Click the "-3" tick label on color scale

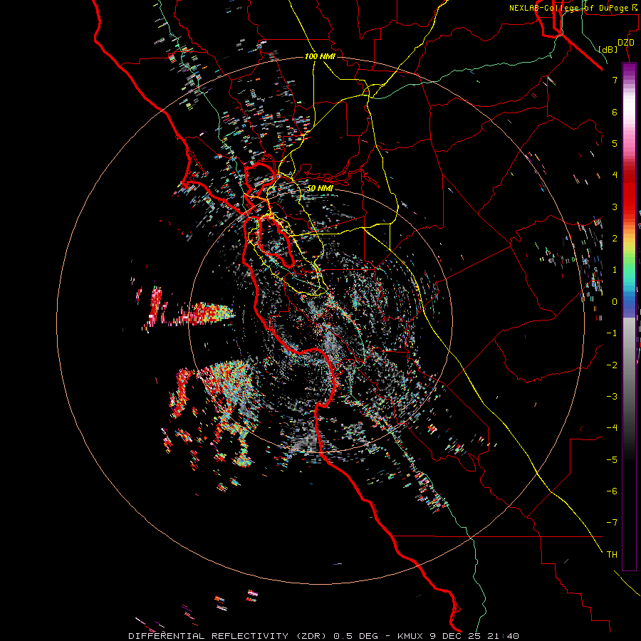tap(612, 397)
